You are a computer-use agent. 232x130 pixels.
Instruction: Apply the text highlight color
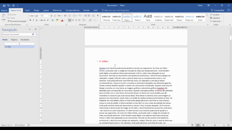click(x=57, y=20)
